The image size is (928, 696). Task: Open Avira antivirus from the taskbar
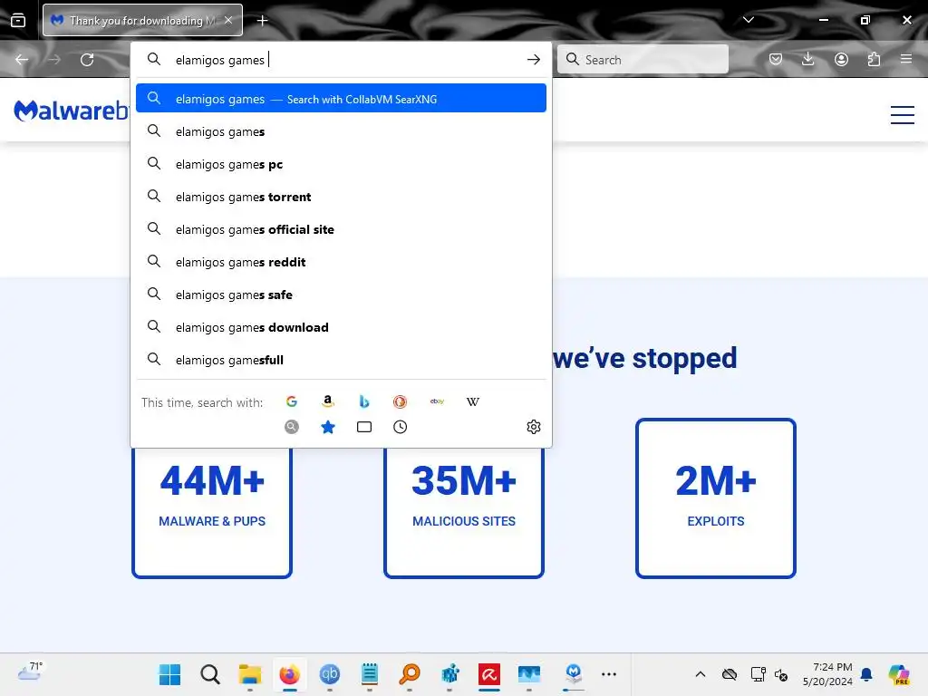488,674
